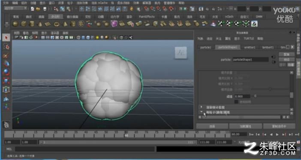Open the PaintEffects shelf tab
The image size is (301, 160).
pos(147,17)
